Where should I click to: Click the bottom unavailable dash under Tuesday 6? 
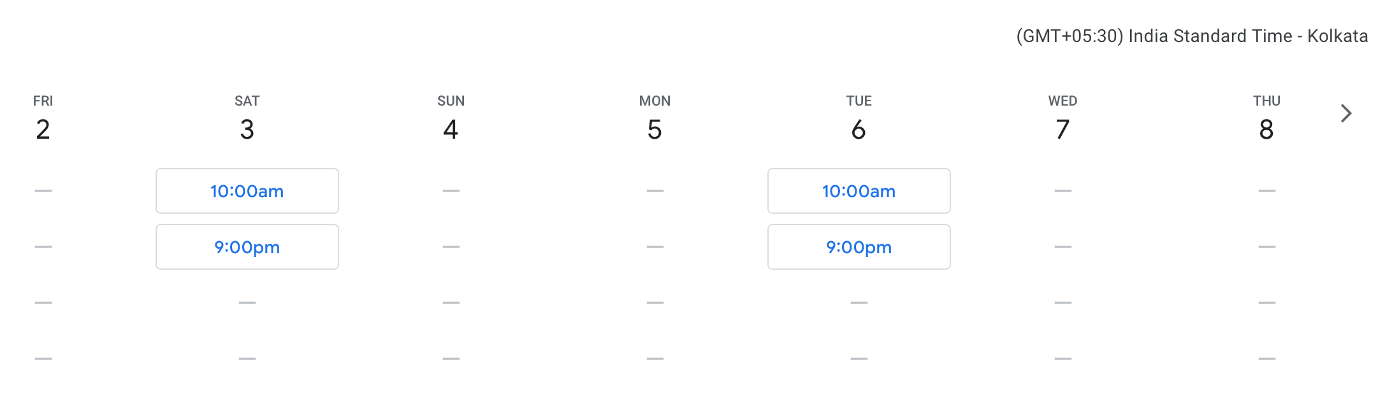pos(859,359)
